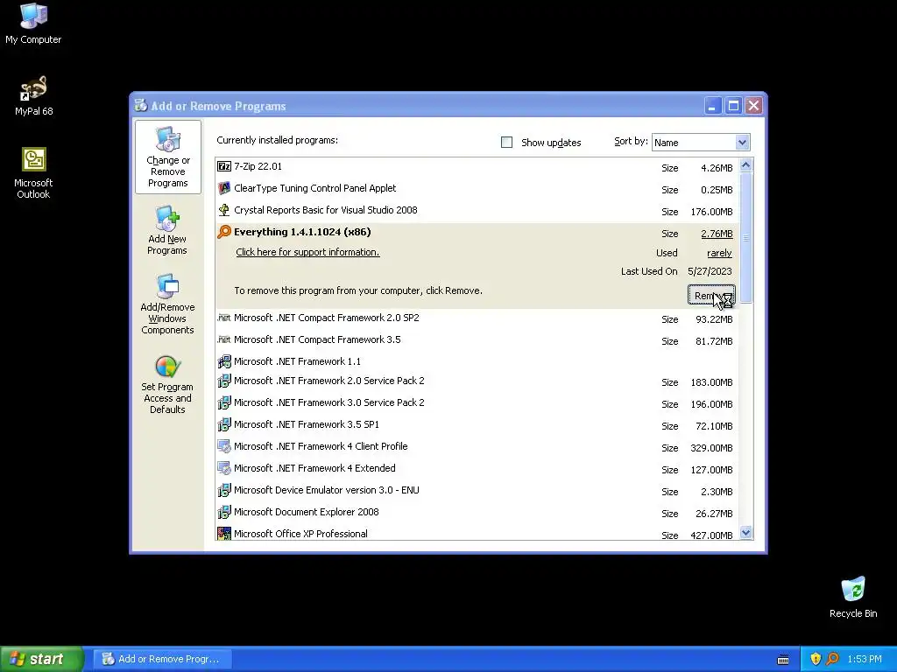Enable the Show updates checkbox
This screenshot has width=897, height=672.
pos(507,143)
